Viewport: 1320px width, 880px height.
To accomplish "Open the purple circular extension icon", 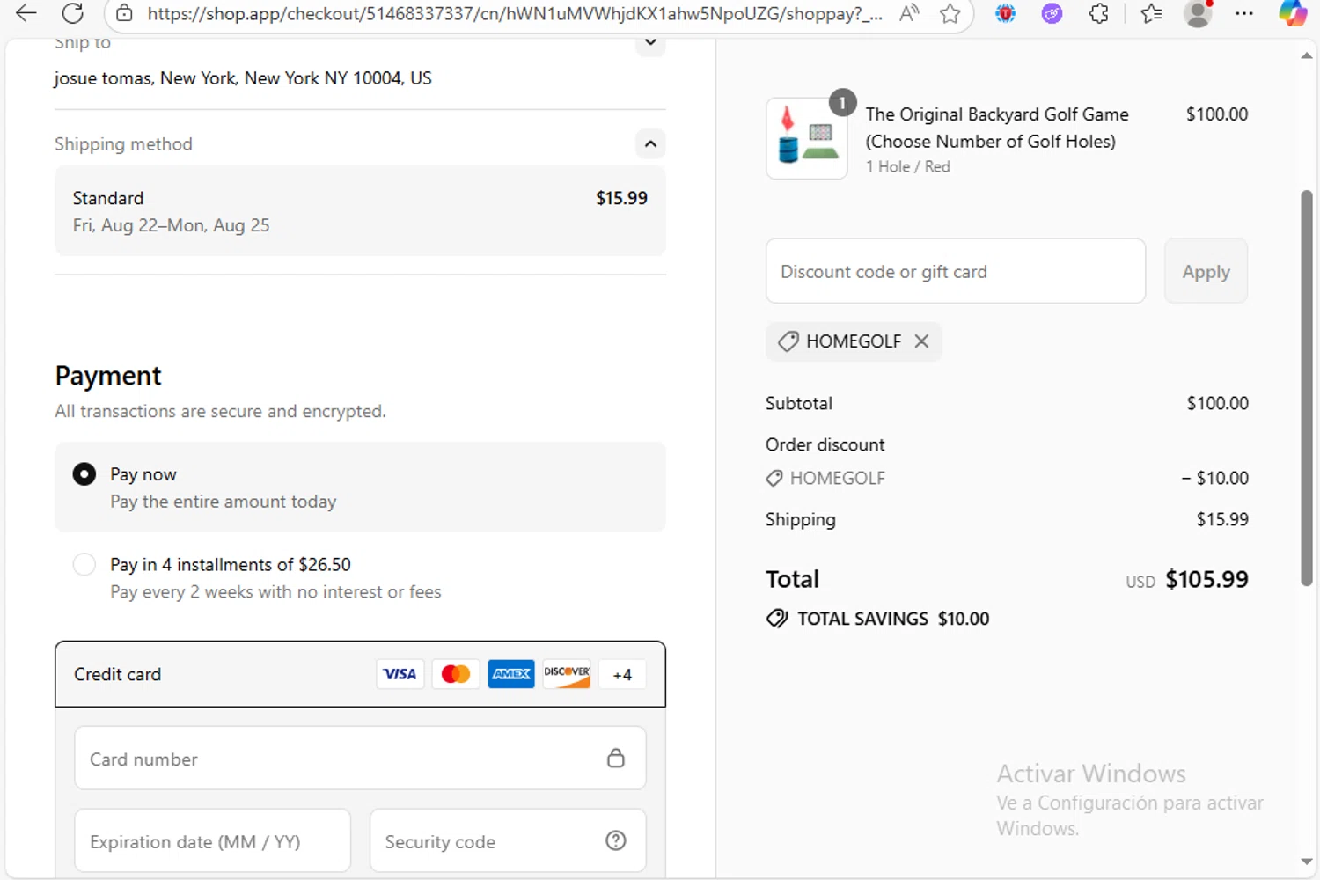I will click(1052, 13).
